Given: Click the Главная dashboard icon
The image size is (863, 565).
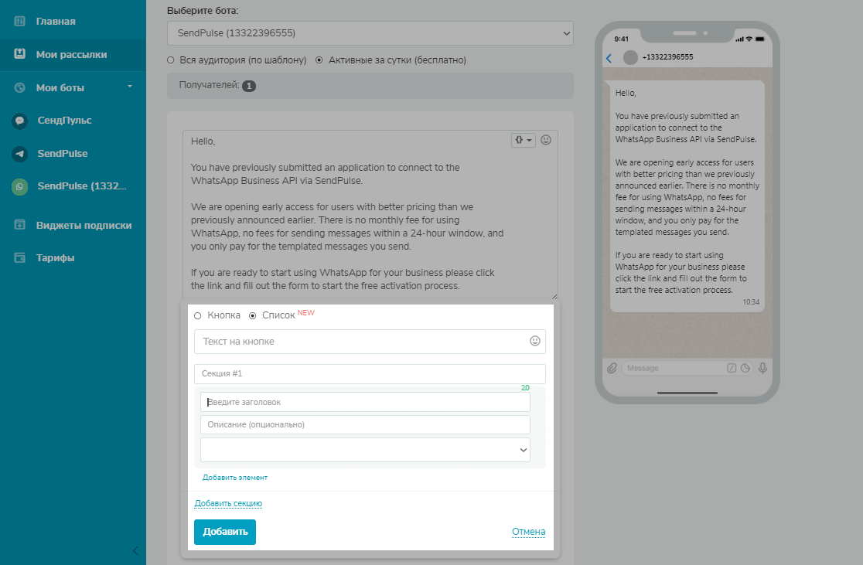Looking at the screenshot, I should [x=20, y=22].
